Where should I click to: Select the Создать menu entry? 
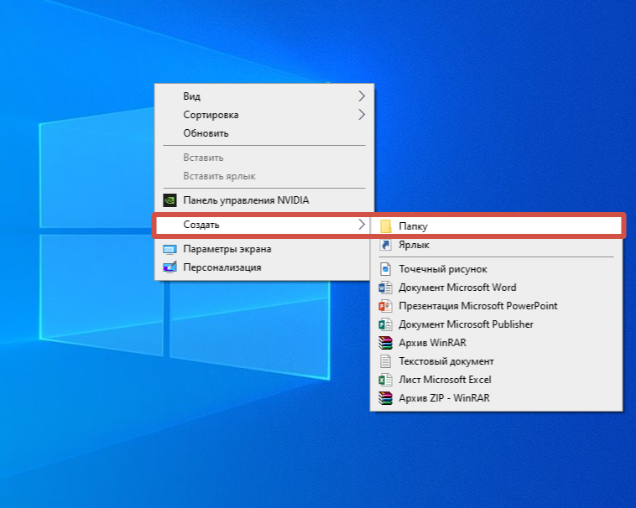(x=263, y=225)
